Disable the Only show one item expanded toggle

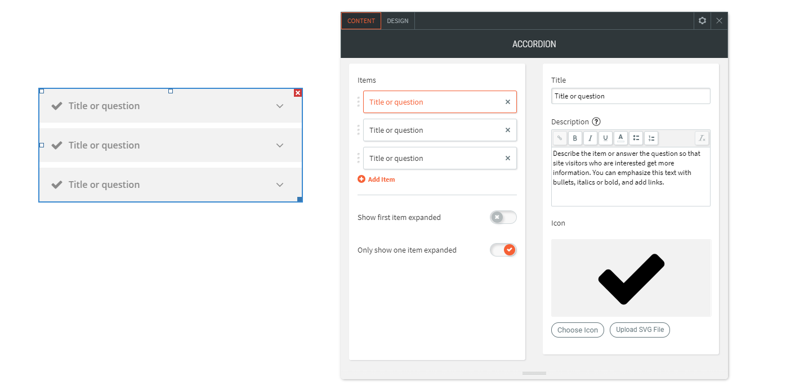pyautogui.click(x=503, y=250)
